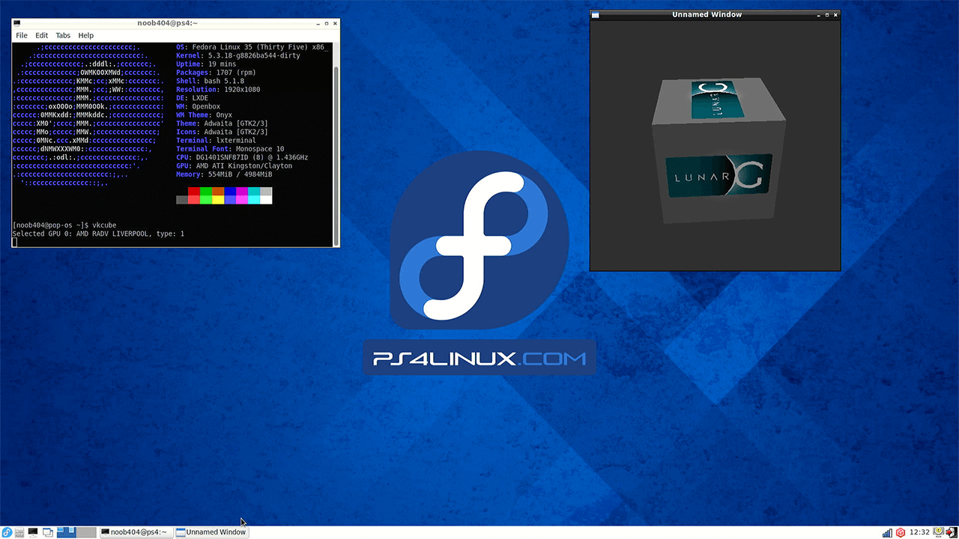Open the Edit menu in the terminal
Image resolution: width=959 pixels, height=539 pixels.
(41, 35)
